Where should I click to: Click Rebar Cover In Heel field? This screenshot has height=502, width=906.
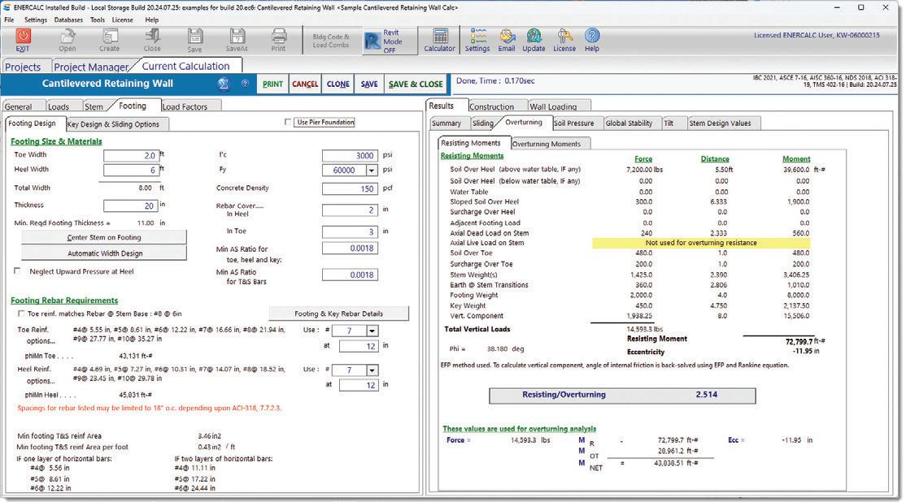(x=350, y=210)
